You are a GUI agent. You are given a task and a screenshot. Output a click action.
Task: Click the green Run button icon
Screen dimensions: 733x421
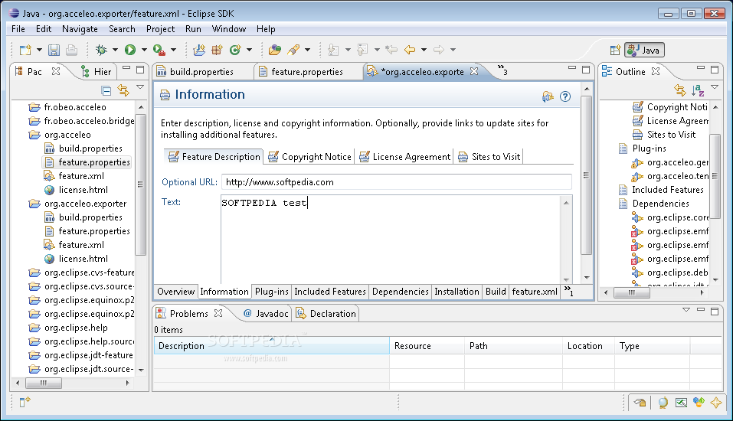click(130, 50)
